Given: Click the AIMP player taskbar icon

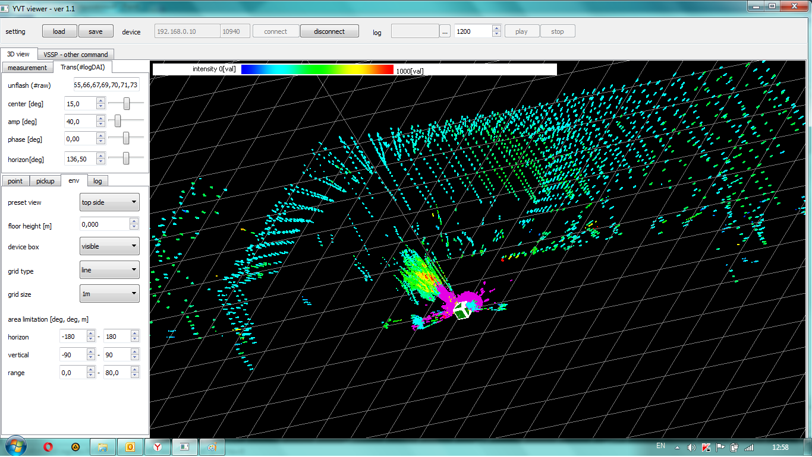Looking at the screenshot, I should tap(75, 446).
